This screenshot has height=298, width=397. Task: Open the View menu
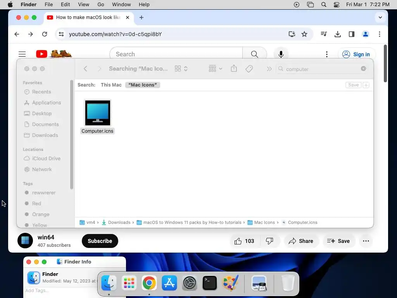click(x=84, y=5)
